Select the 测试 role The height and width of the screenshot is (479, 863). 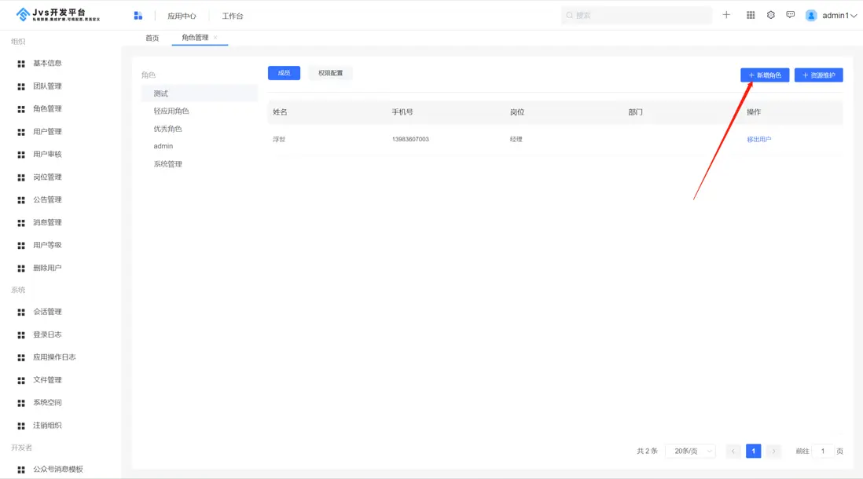click(x=199, y=93)
